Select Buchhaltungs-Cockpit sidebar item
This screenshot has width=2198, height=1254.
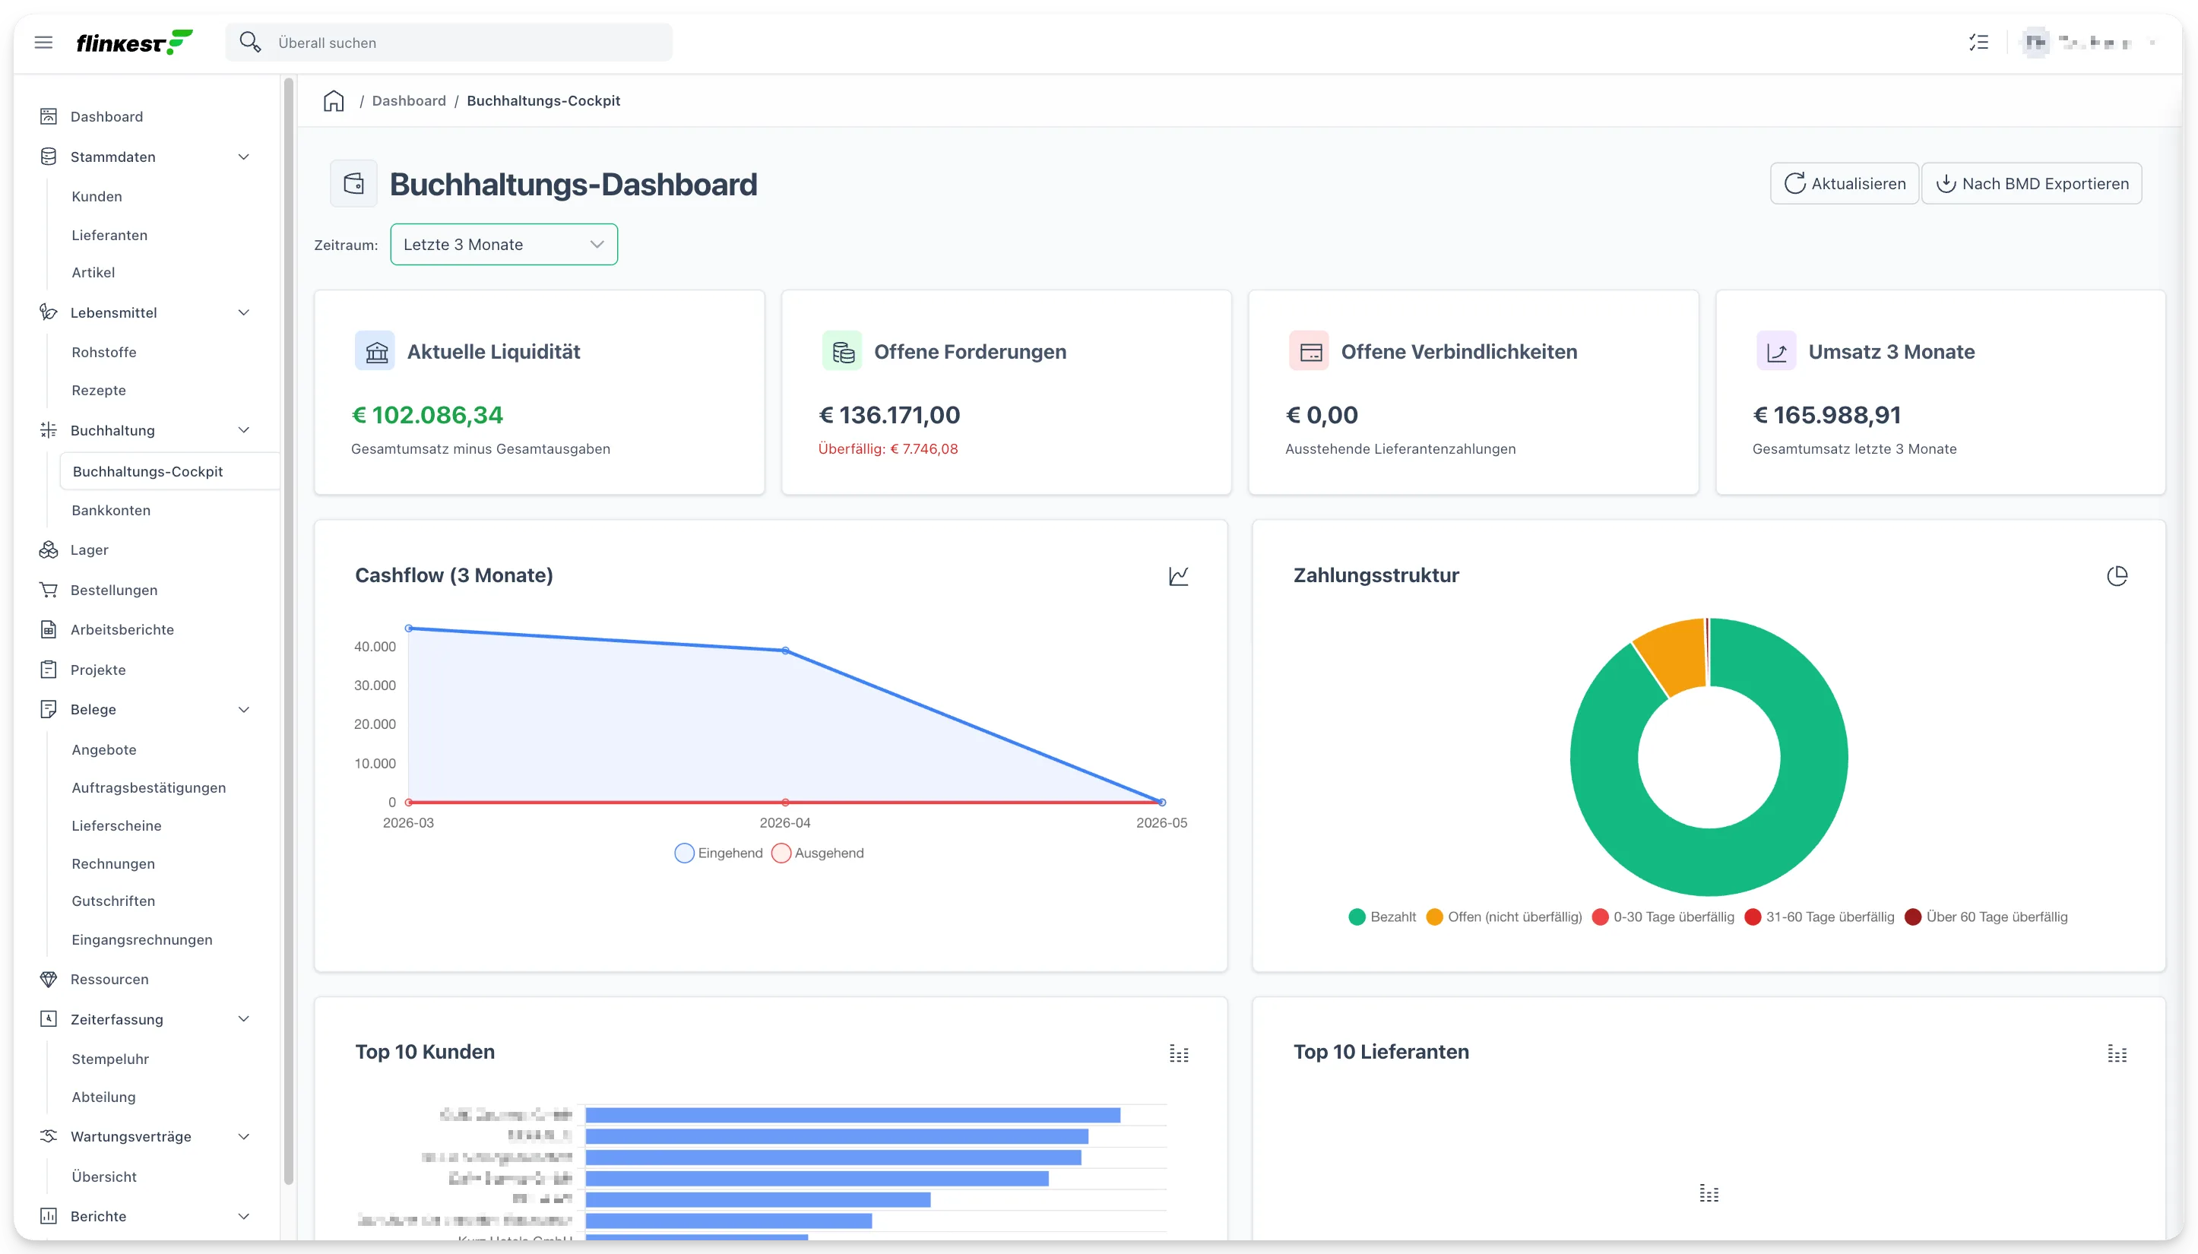click(169, 471)
